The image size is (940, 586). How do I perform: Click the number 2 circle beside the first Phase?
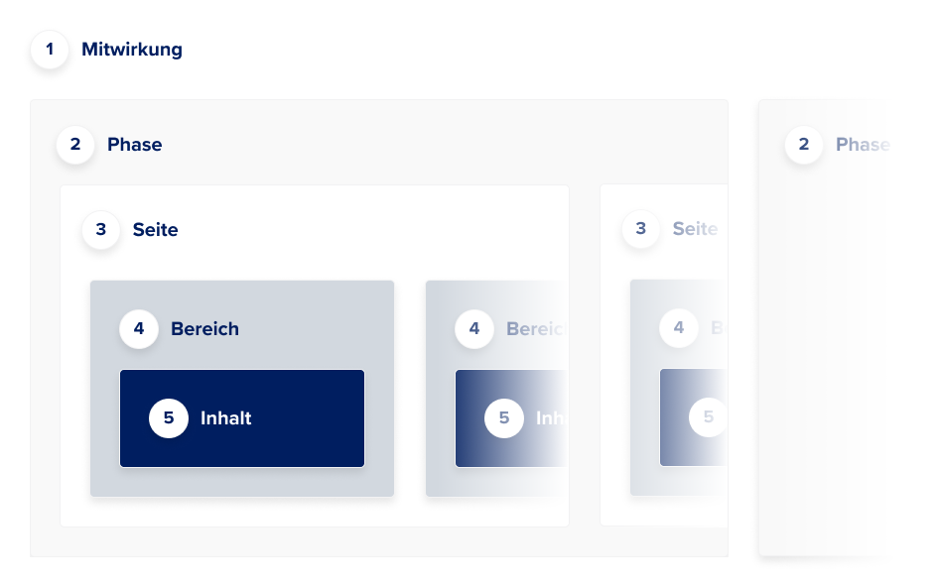point(75,144)
